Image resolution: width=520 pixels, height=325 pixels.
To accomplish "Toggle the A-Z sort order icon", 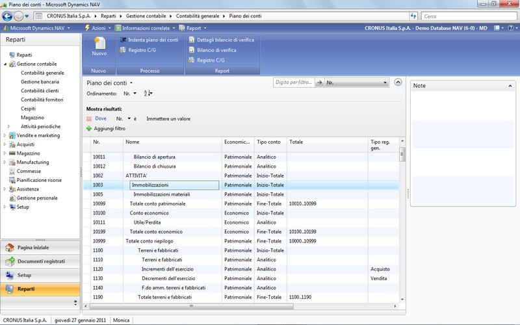I will point(148,94).
